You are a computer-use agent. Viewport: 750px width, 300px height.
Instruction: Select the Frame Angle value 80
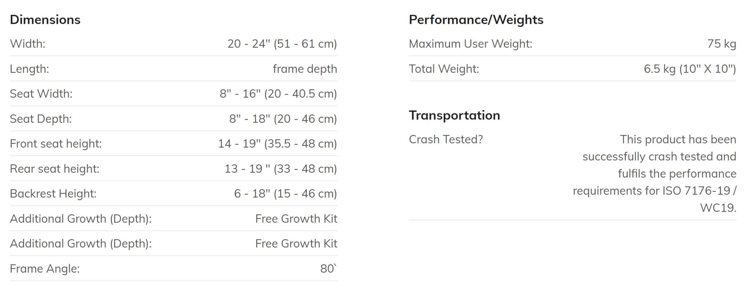[x=328, y=269]
